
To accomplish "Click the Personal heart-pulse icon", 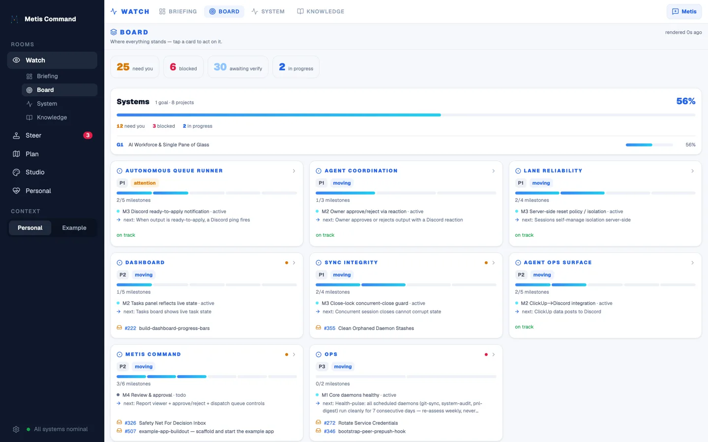I will tap(16, 191).
